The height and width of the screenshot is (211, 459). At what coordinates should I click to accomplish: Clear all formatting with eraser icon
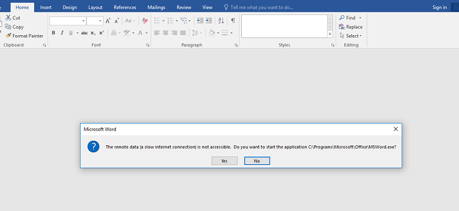145,21
